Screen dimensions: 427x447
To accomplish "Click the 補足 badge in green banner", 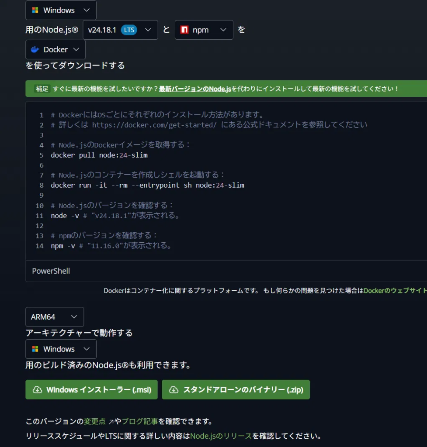I will (x=42, y=89).
